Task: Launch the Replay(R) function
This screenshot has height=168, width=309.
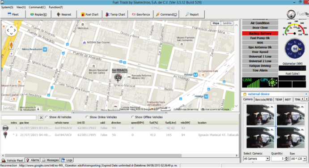Action: pos(38,14)
